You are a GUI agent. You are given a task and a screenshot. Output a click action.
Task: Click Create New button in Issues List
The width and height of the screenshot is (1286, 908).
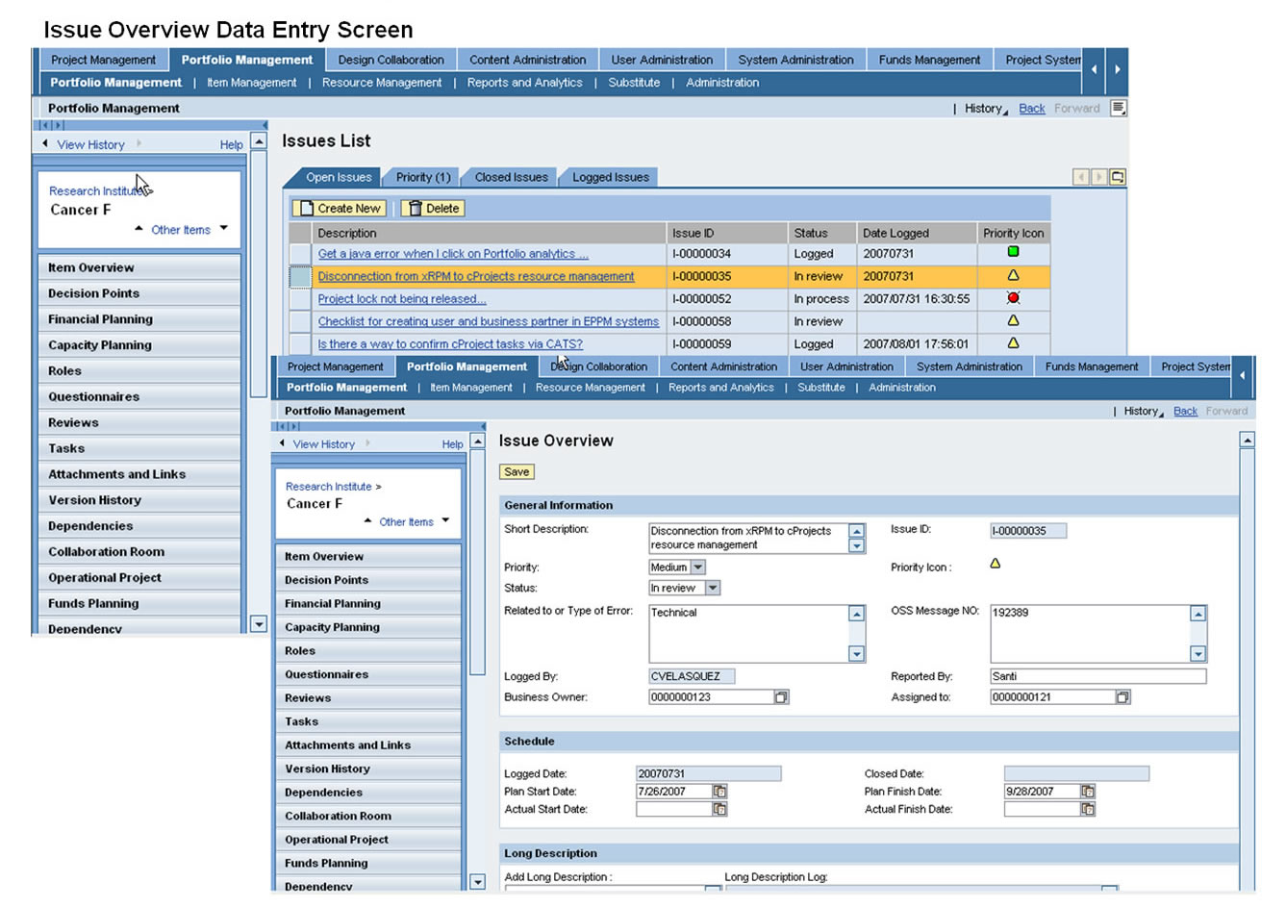[340, 209]
